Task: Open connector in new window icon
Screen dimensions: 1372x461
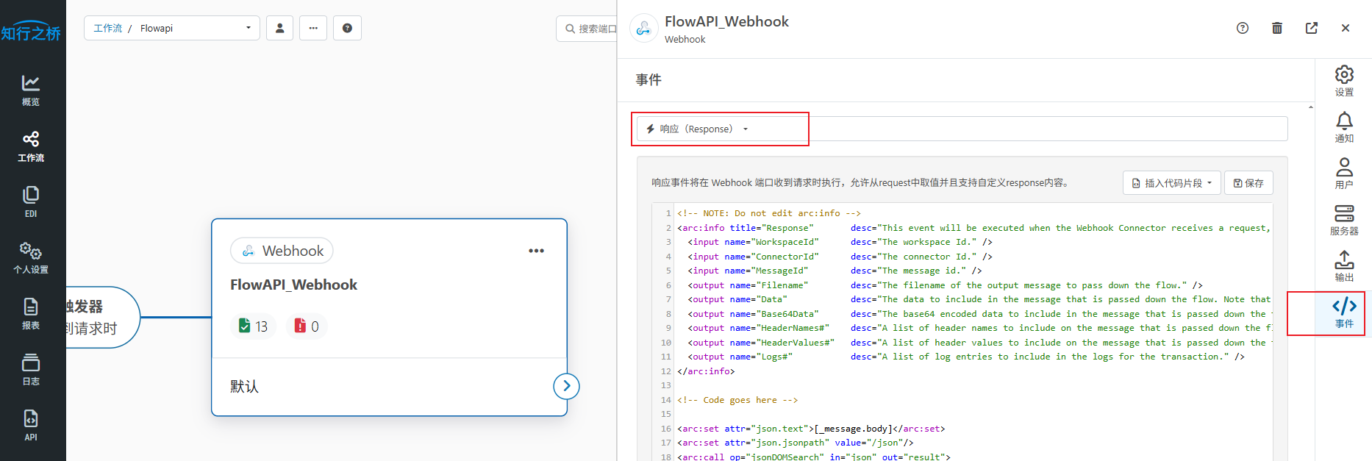Action: pyautogui.click(x=1312, y=28)
